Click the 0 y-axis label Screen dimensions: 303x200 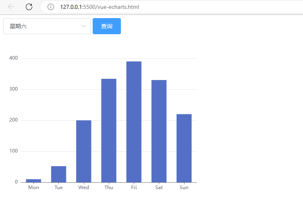click(x=16, y=182)
